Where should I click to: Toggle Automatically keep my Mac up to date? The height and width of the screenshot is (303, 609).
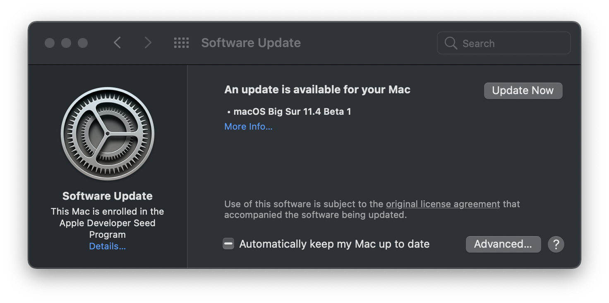228,244
